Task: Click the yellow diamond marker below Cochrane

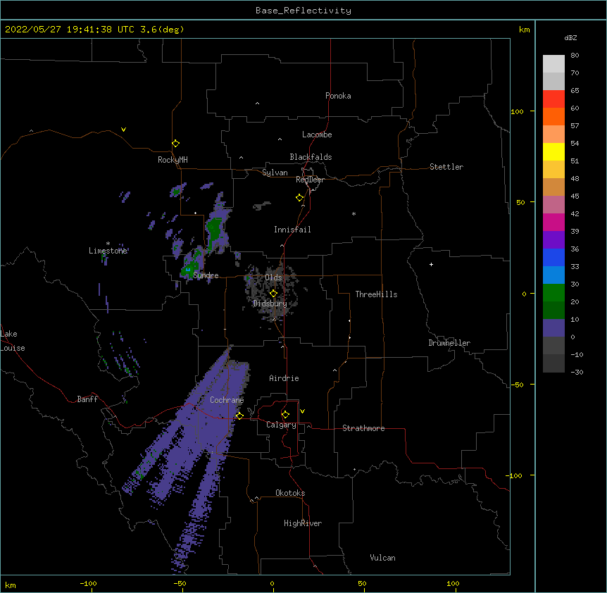Action: click(239, 416)
